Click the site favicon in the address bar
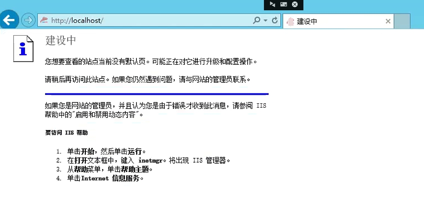This screenshot has height=199, width=424. point(43,20)
